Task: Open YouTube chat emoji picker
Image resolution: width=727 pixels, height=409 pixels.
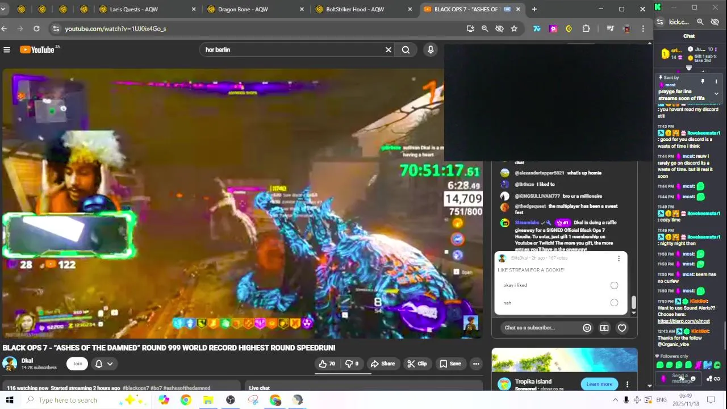Action: [x=587, y=328]
